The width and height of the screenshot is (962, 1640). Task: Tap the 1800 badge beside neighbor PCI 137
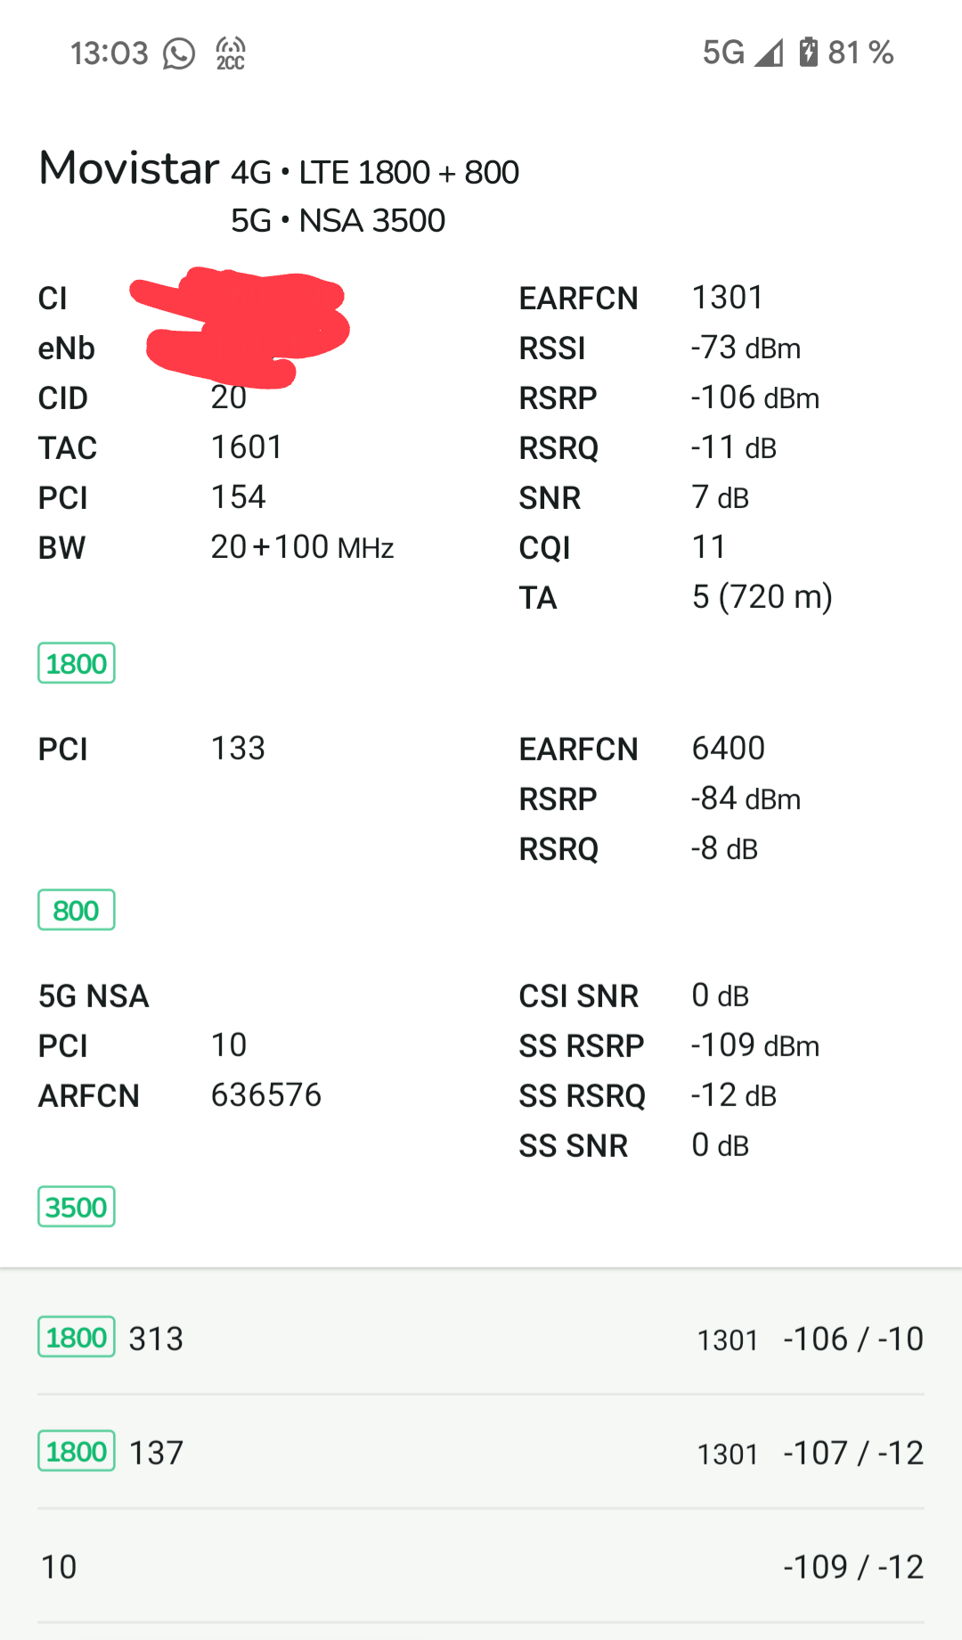pyautogui.click(x=76, y=1451)
